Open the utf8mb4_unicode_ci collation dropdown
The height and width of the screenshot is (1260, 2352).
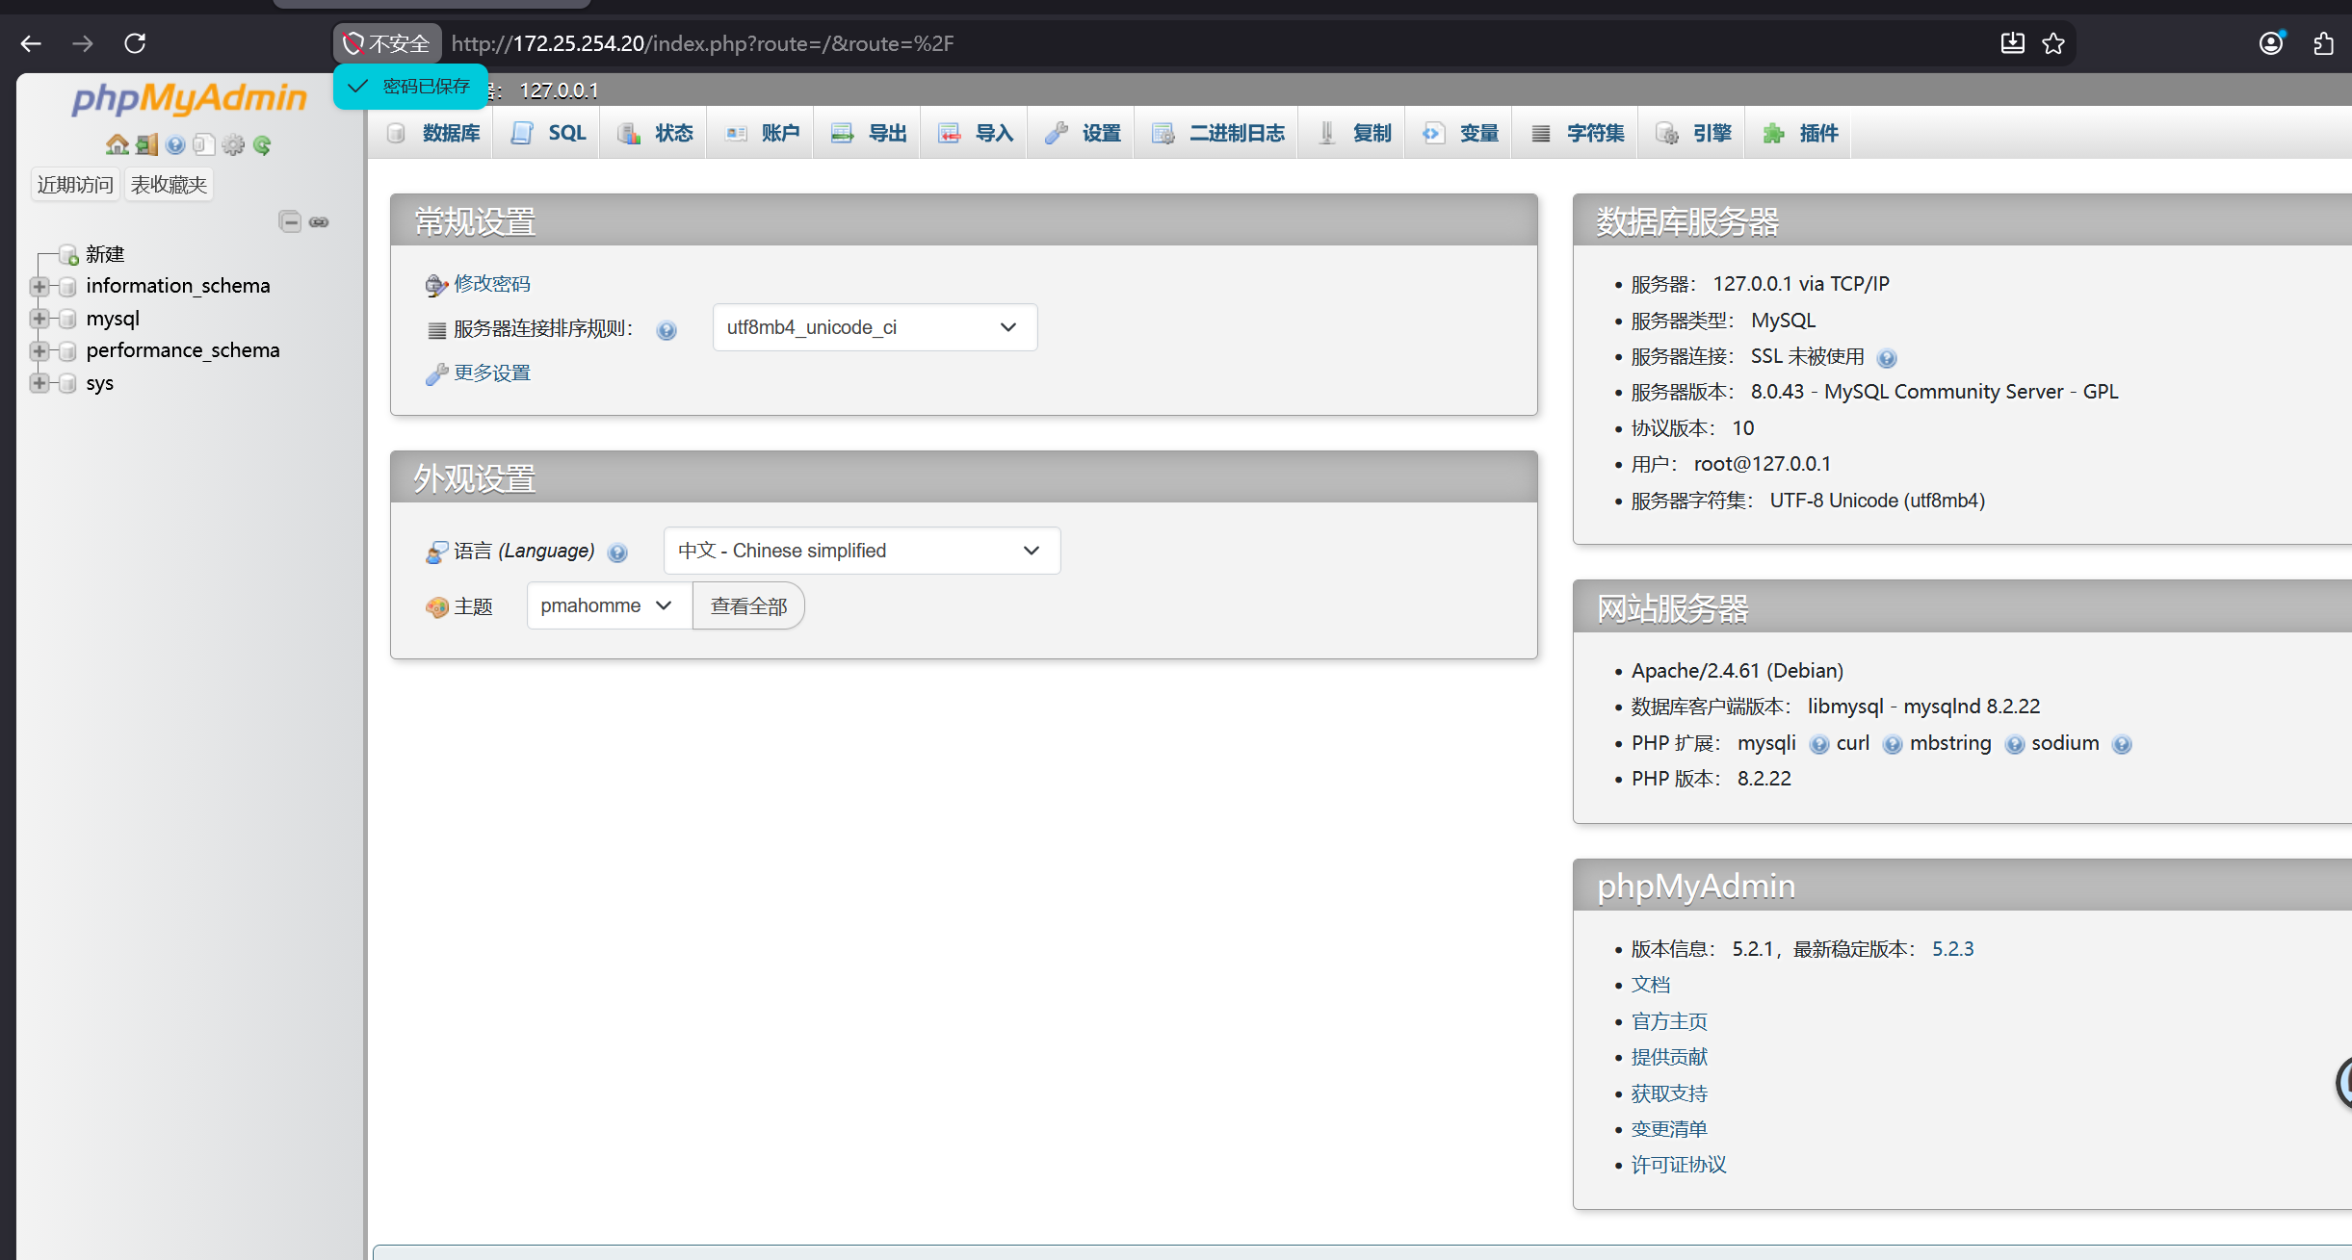coord(875,327)
